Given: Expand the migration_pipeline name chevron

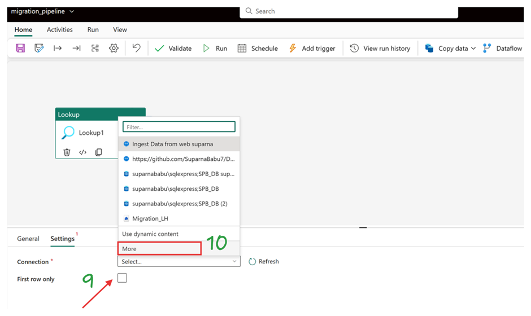Looking at the screenshot, I should [x=72, y=11].
